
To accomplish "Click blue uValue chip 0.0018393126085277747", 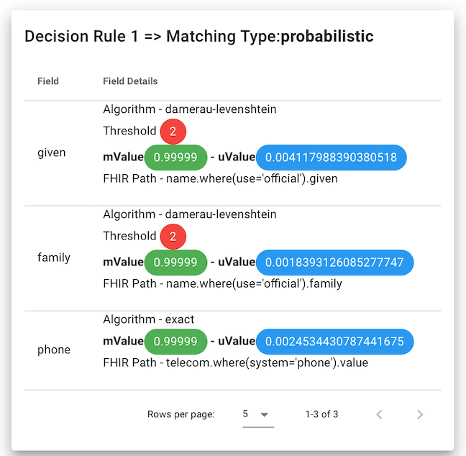I will 334,262.
